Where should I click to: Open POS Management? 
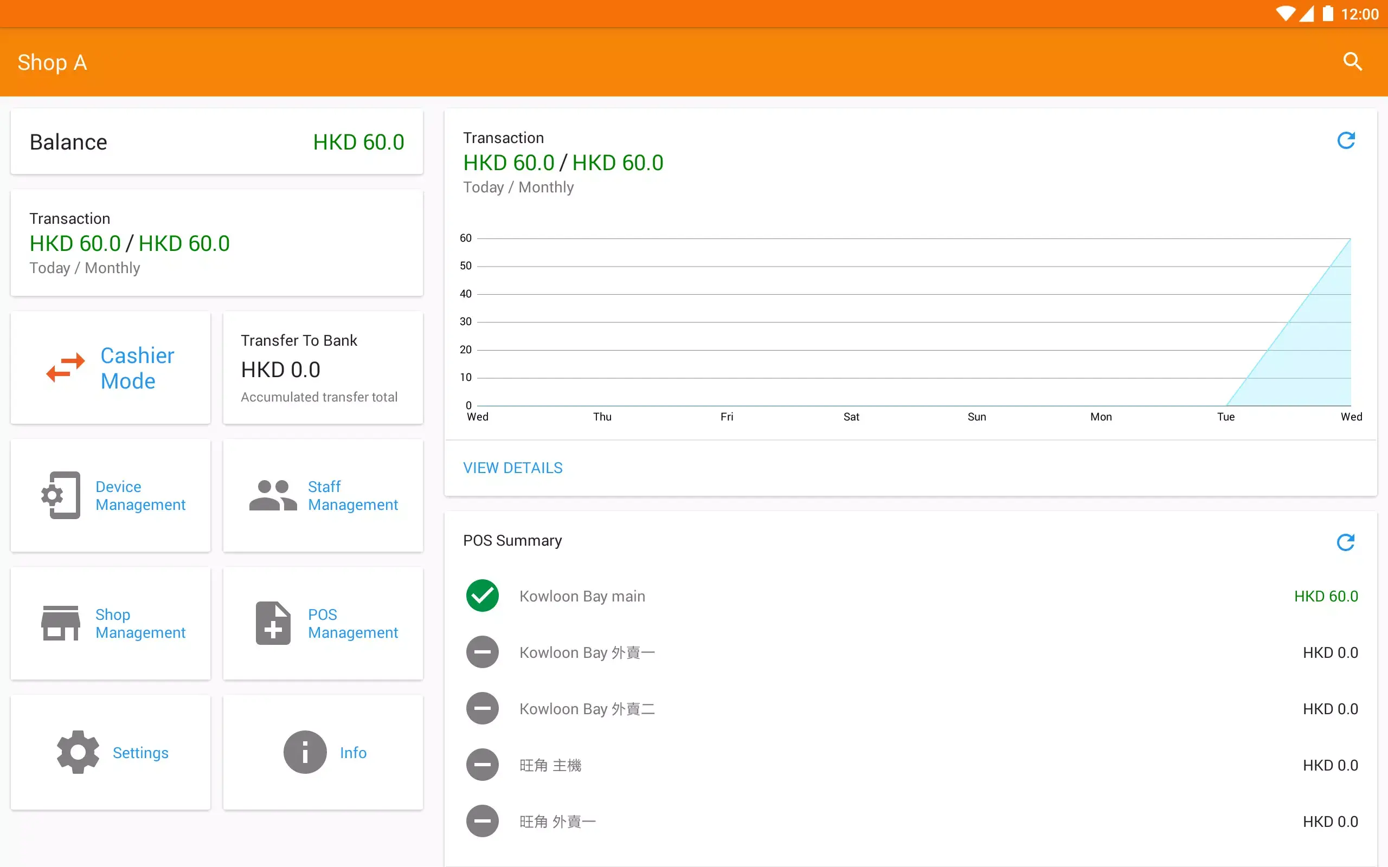click(x=323, y=623)
